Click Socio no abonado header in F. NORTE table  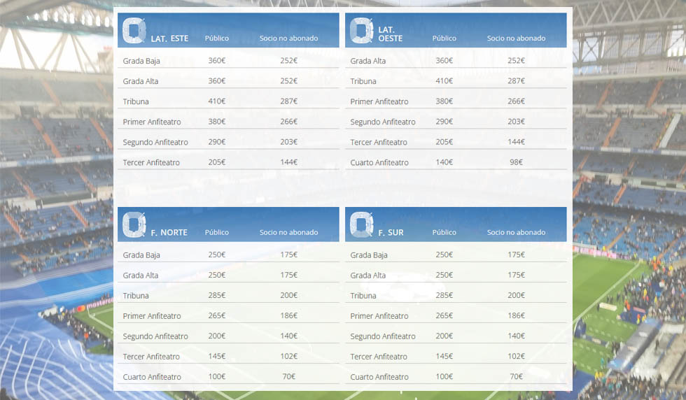point(288,233)
